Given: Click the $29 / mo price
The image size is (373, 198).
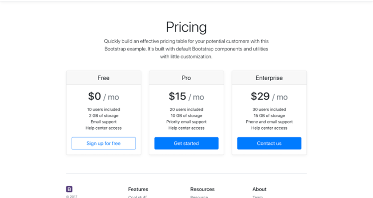Looking at the screenshot, I should pos(269,97).
